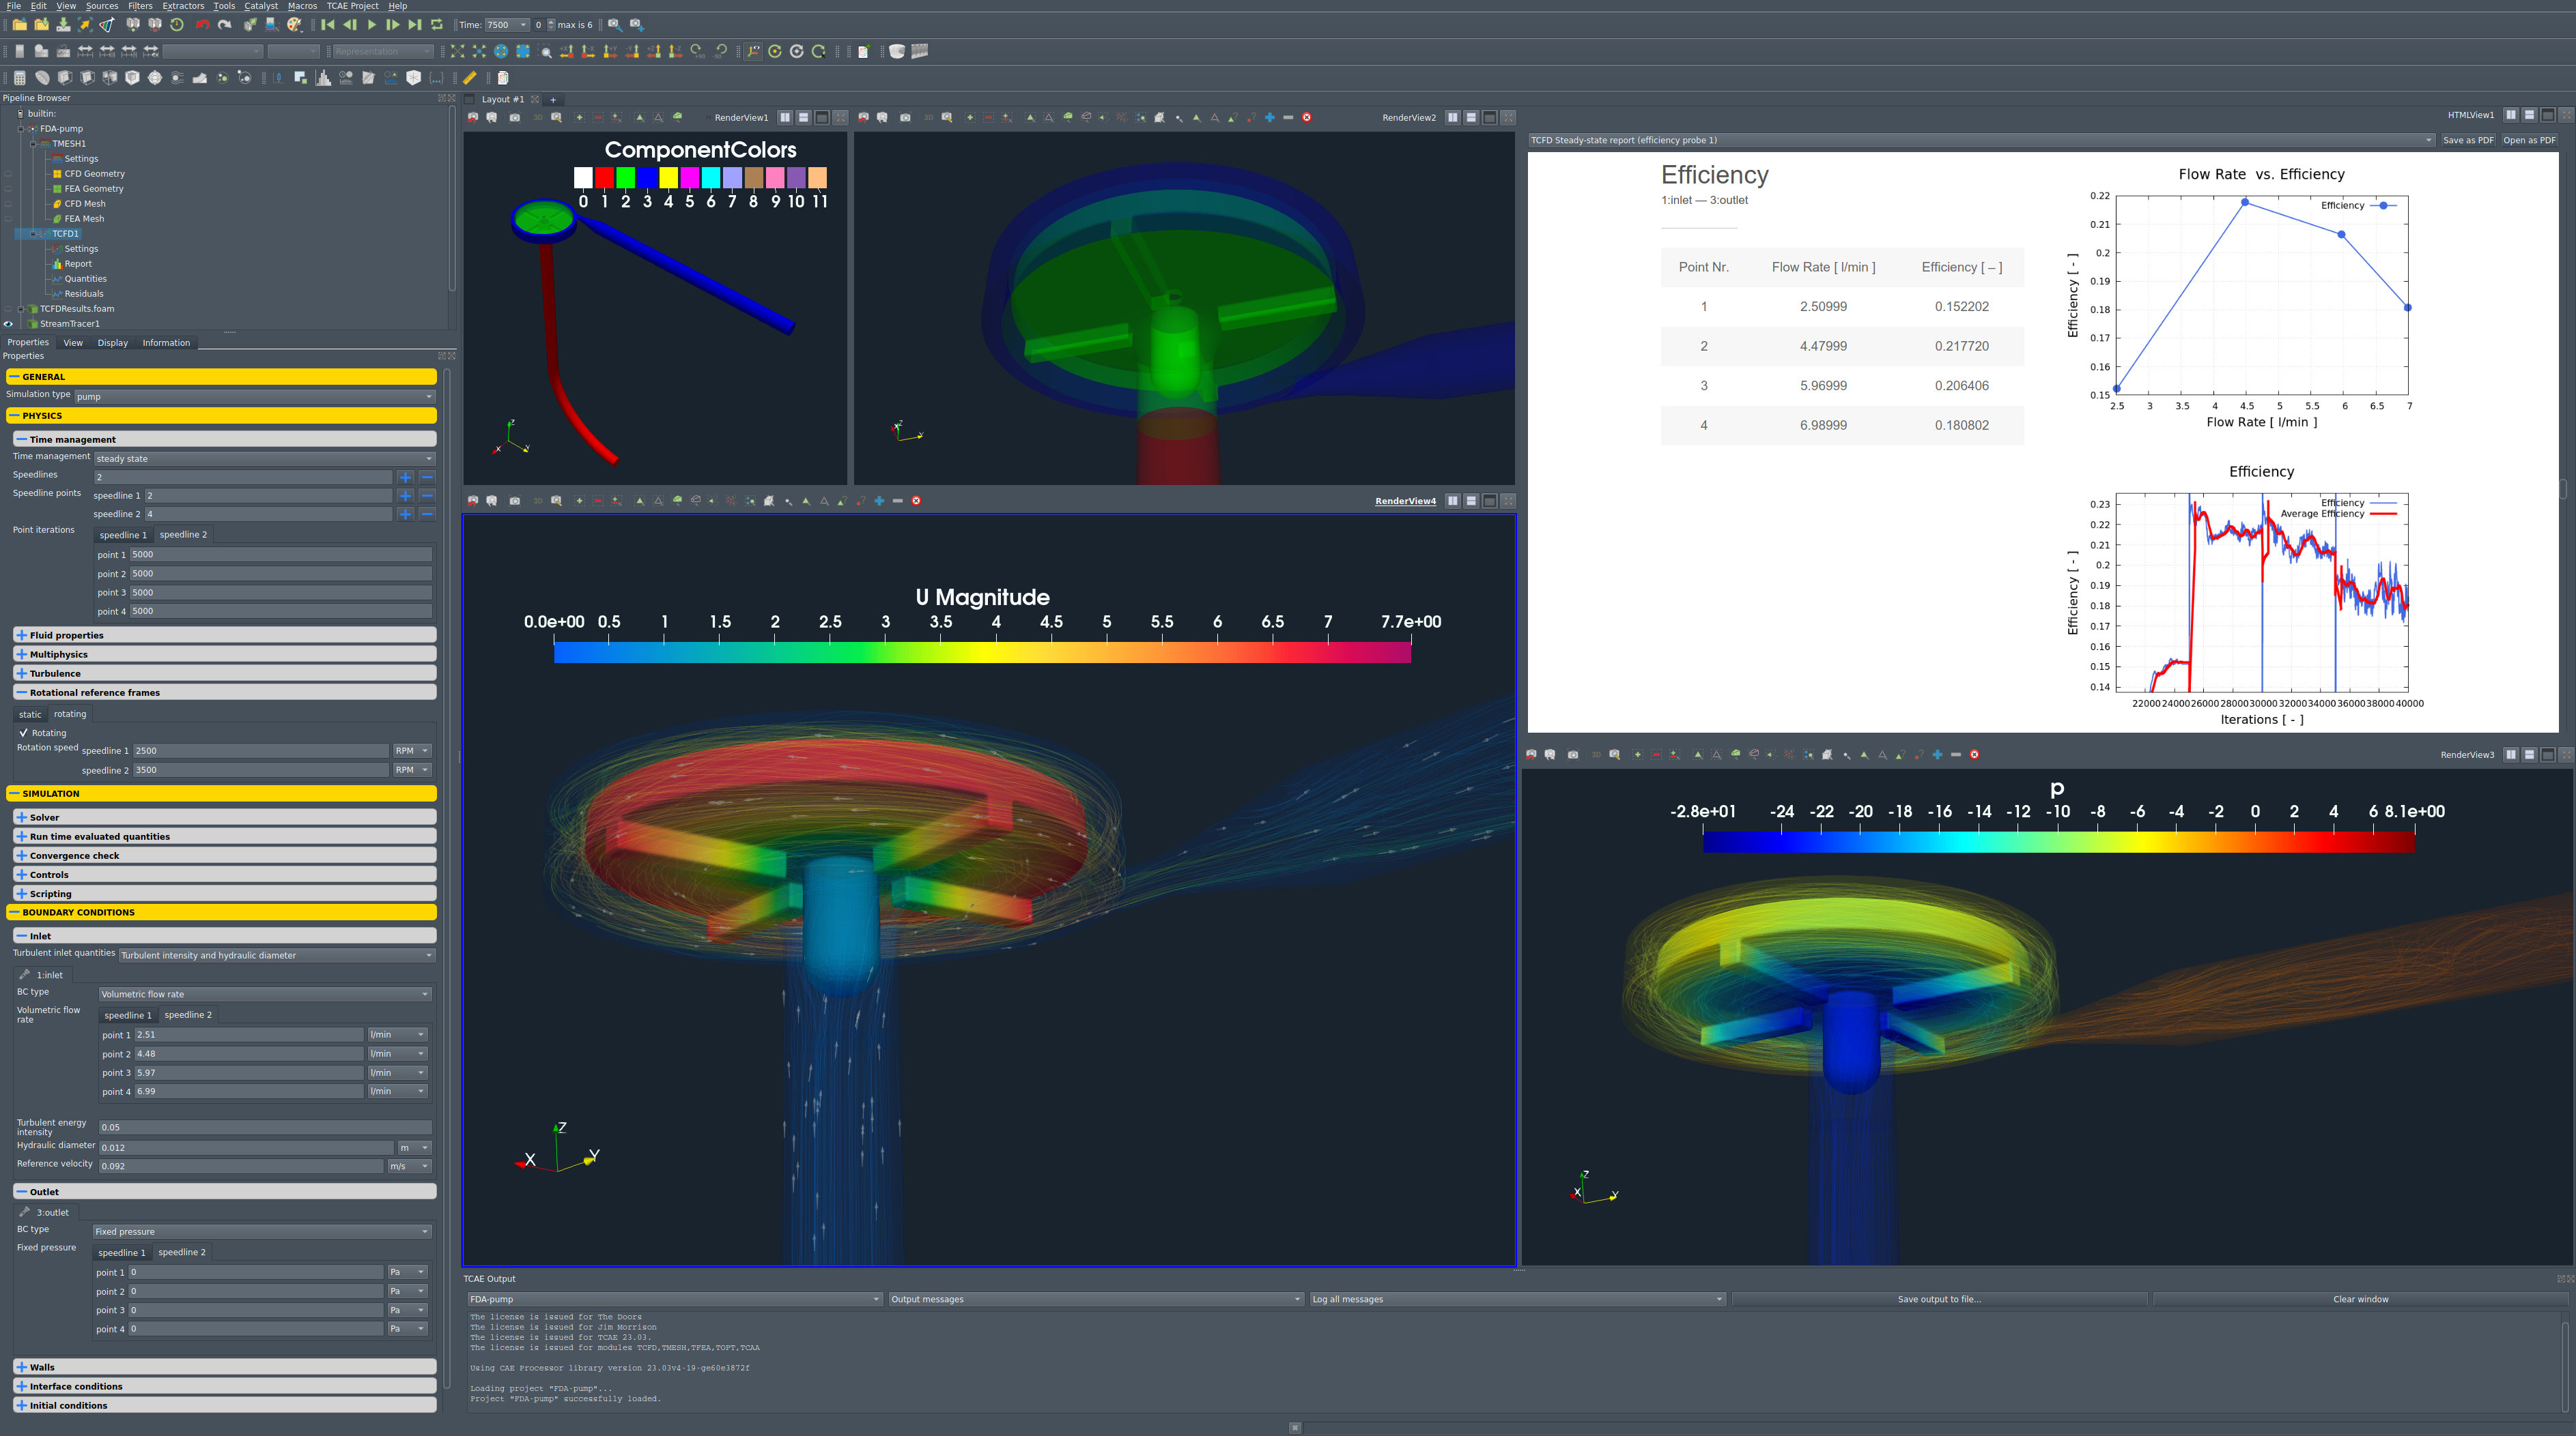Toggle orientation axes visibility icon
2576x1436 pixels.
pyautogui.click(x=754, y=52)
